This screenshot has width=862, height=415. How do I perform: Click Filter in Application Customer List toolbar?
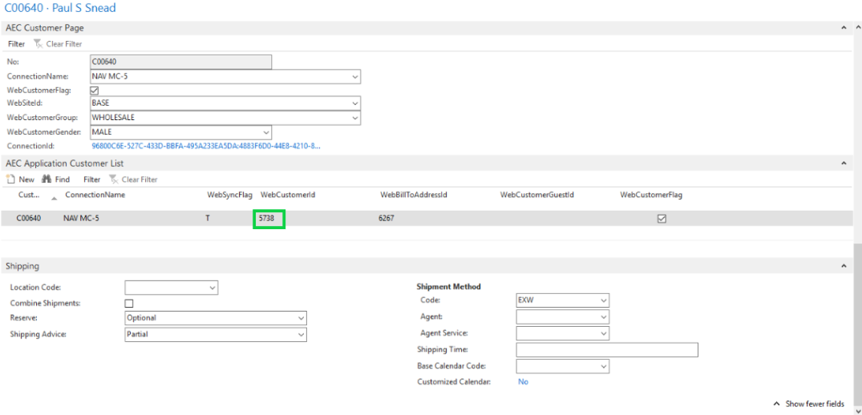click(x=91, y=179)
